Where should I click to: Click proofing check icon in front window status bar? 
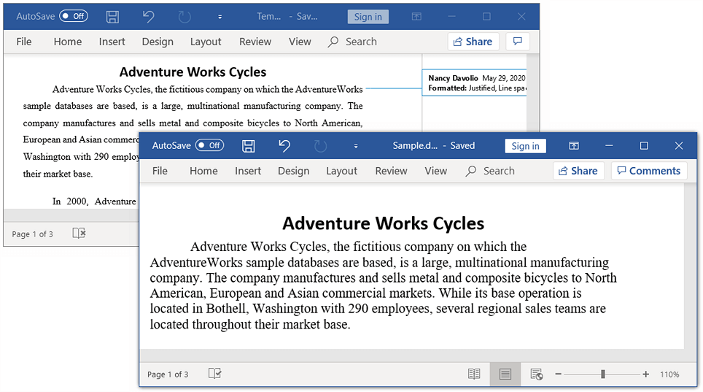(x=214, y=374)
